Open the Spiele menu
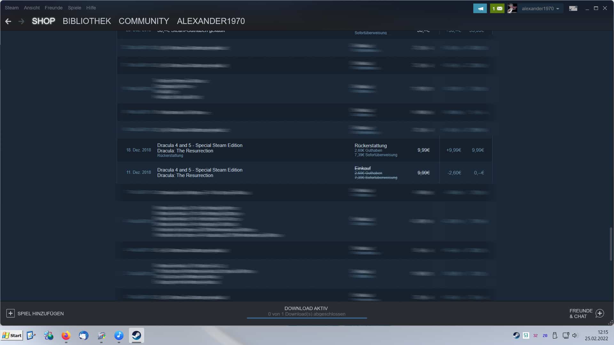The height and width of the screenshot is (345, 614). coord(74,8)
